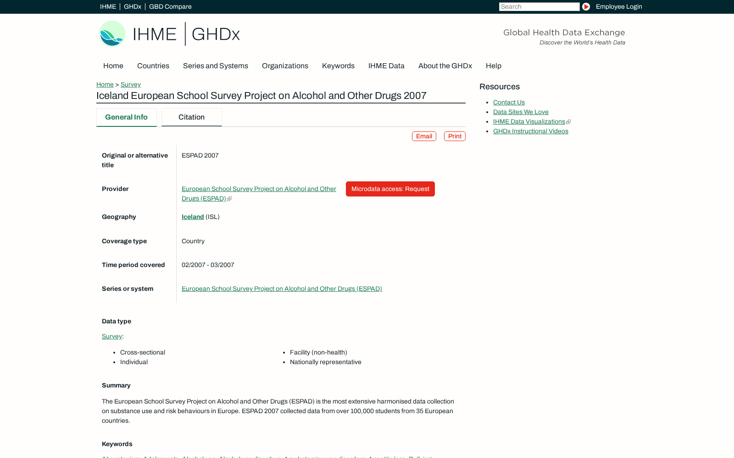Focus the Search input field
Viewport: 734px width, 458px height.
[x=539, y=6]
